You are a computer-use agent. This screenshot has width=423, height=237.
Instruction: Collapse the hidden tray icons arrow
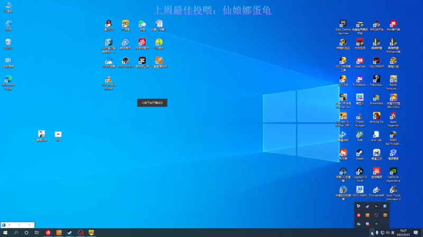point(372,233)
